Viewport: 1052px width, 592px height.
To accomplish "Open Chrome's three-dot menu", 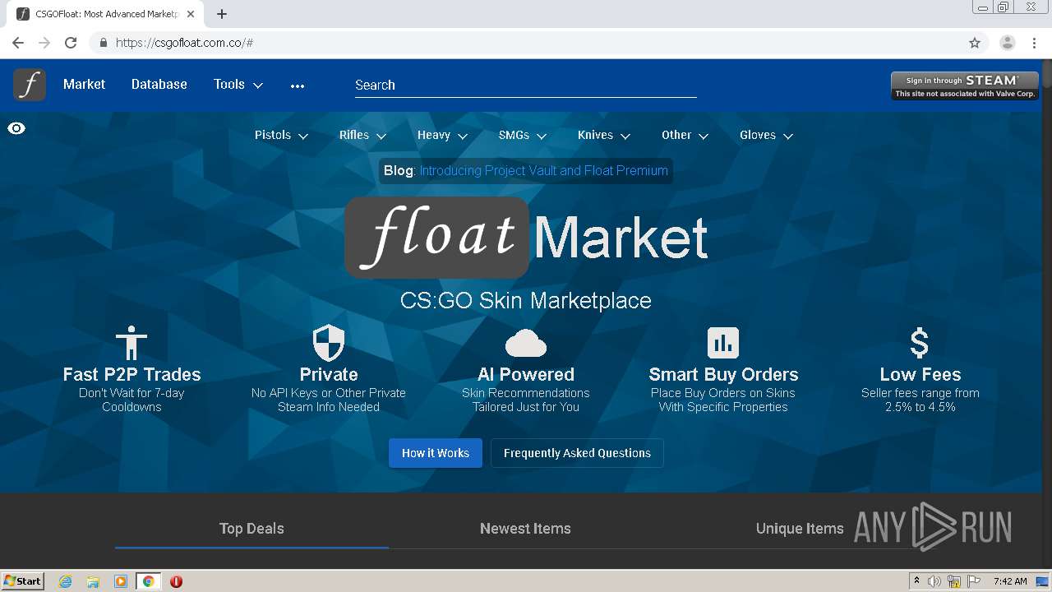I will click(x=1035, y=43).
